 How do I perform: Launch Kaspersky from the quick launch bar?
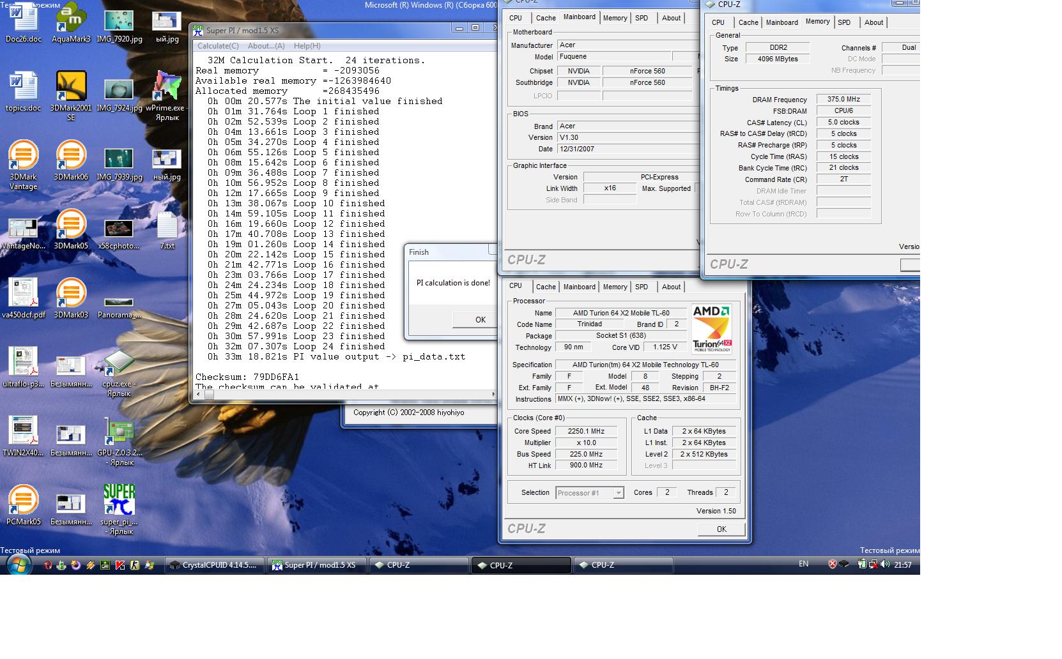coord(119,565)
